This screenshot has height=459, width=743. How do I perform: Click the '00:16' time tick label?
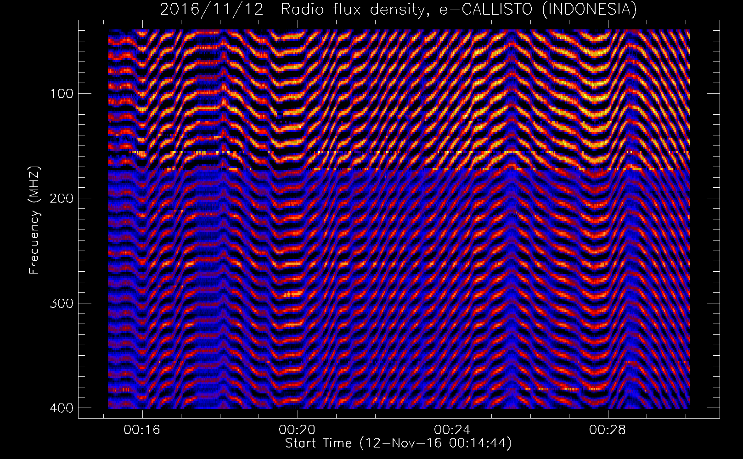[x=143, y=430]
